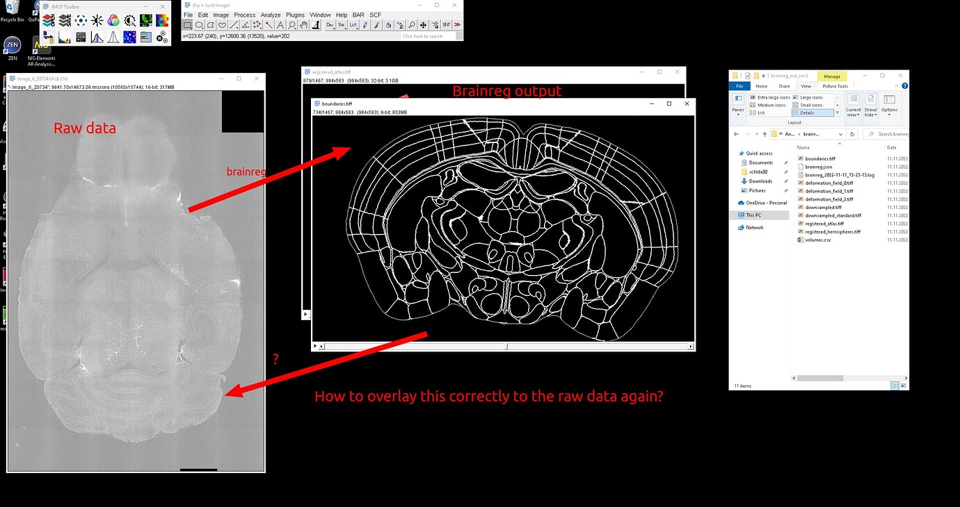960x507 pixels.
Task: Select the rectangle selection tool in ImageJ
Action: coord(188,24)
